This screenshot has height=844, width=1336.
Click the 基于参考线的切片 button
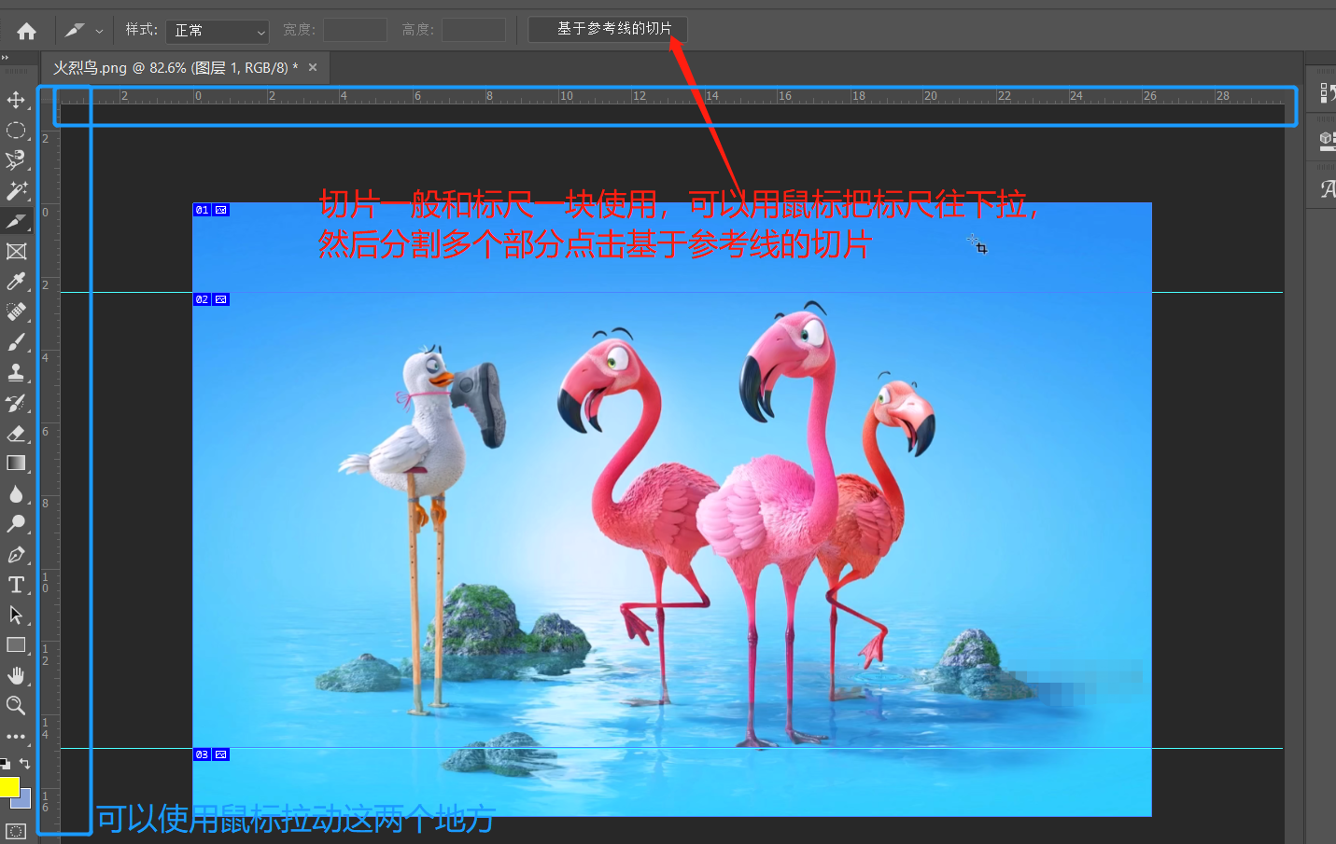[x=608, y=29]
